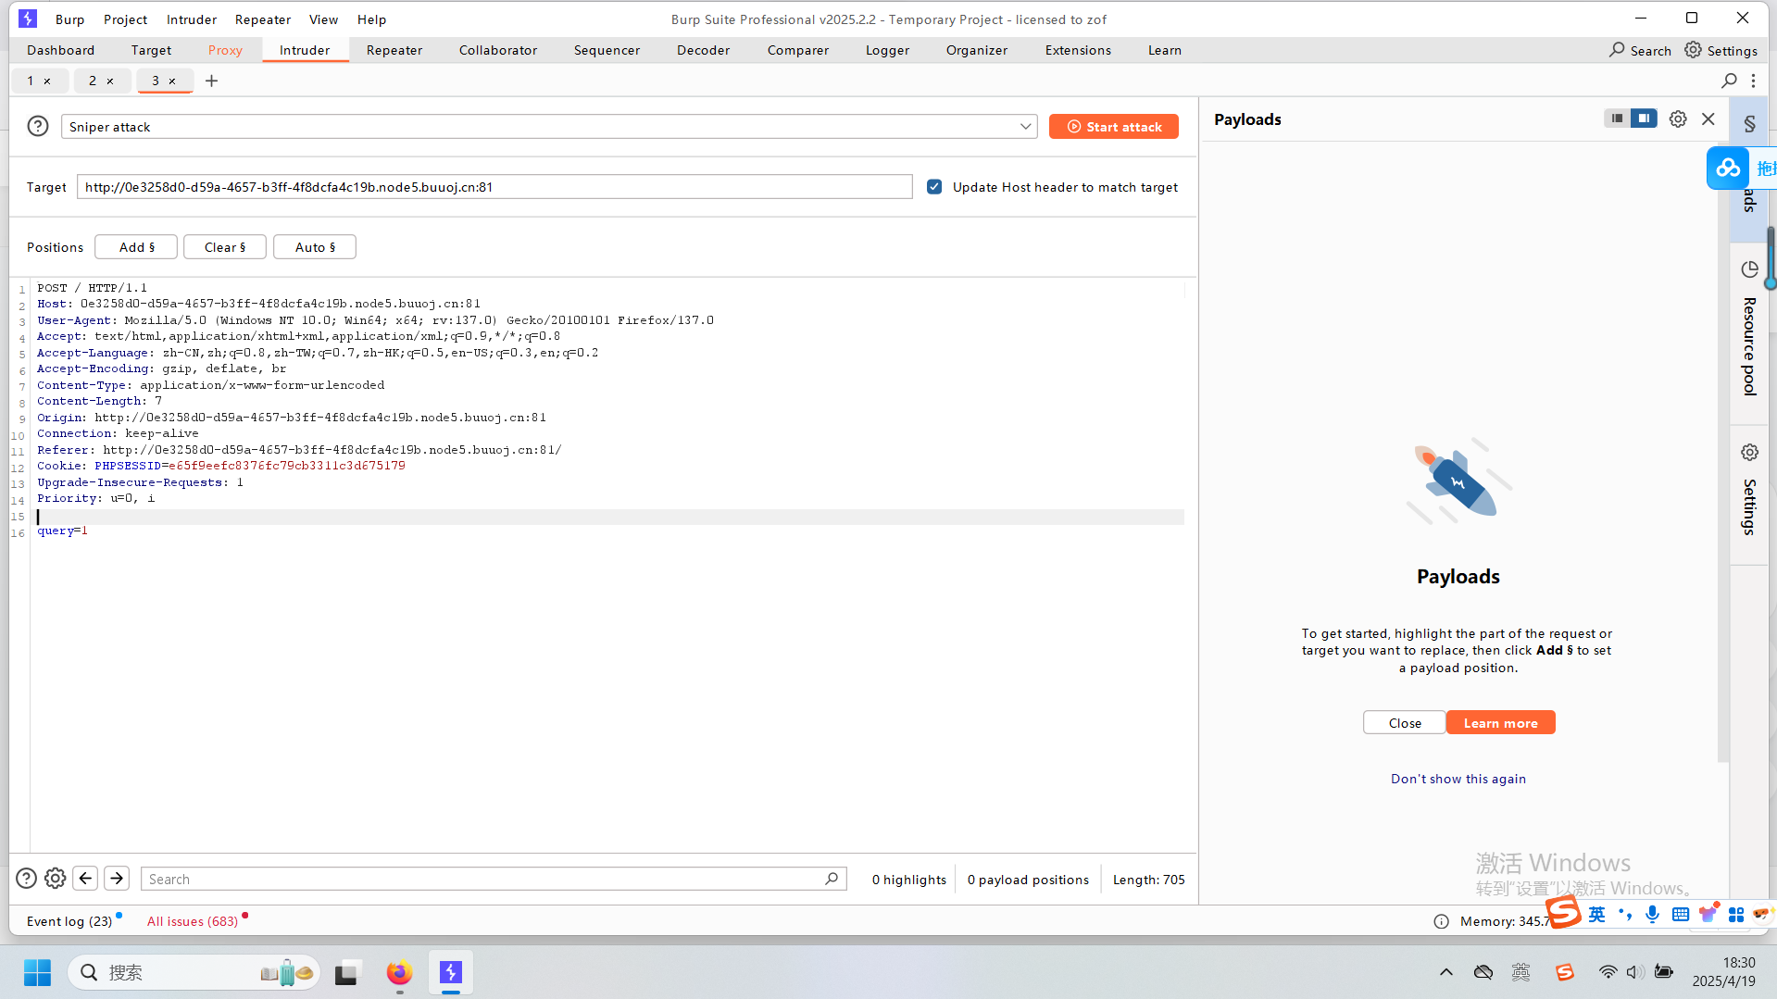This screenshot has height=999, width=1777.
Task: Switch to the Comparer tab
Action: point(798,50)
